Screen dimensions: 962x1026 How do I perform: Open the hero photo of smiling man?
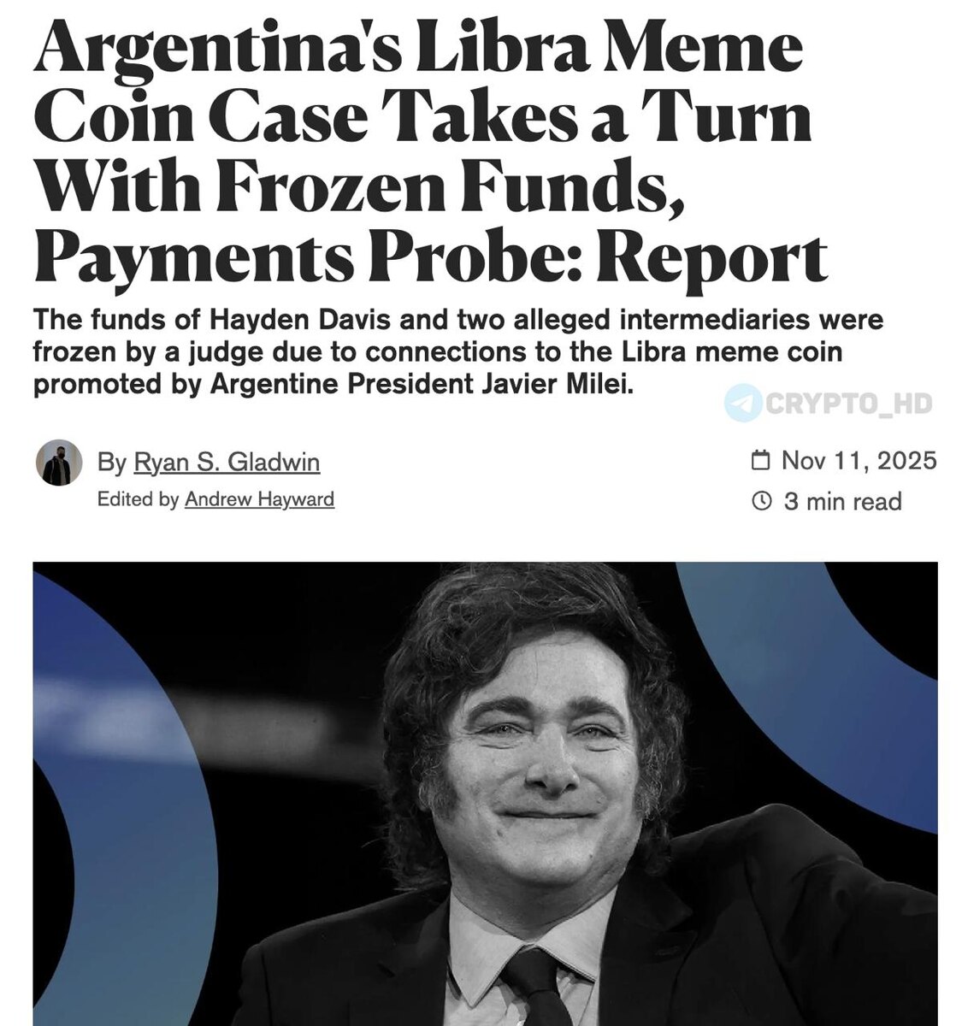tap(485, 793)
